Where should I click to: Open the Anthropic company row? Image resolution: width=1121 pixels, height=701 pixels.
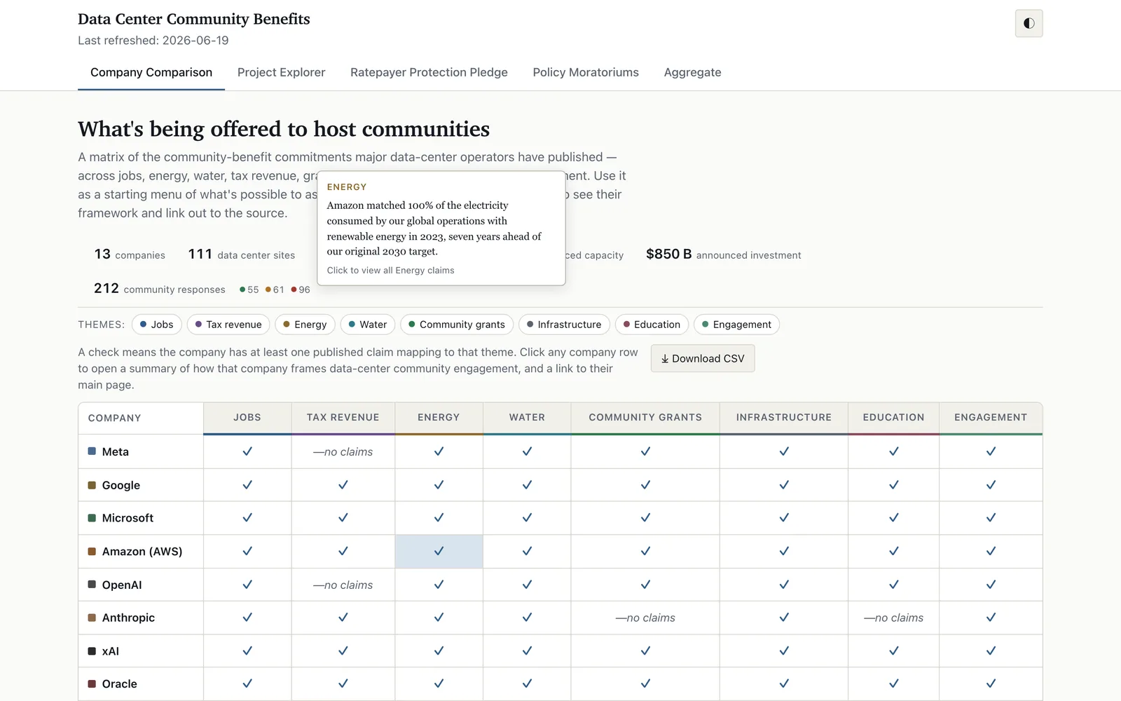coord(560,618)
